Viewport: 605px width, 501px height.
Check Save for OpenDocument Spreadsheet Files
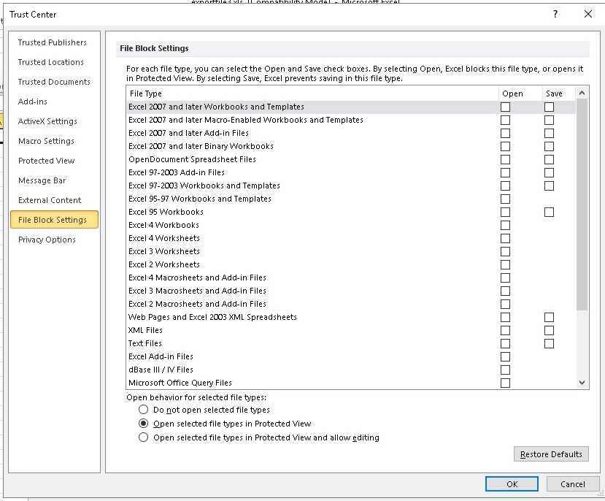[x=549, y=159]
